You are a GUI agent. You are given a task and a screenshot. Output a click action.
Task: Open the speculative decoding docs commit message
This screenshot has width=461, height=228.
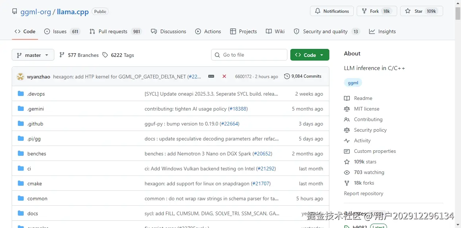(x=212, y=139)
